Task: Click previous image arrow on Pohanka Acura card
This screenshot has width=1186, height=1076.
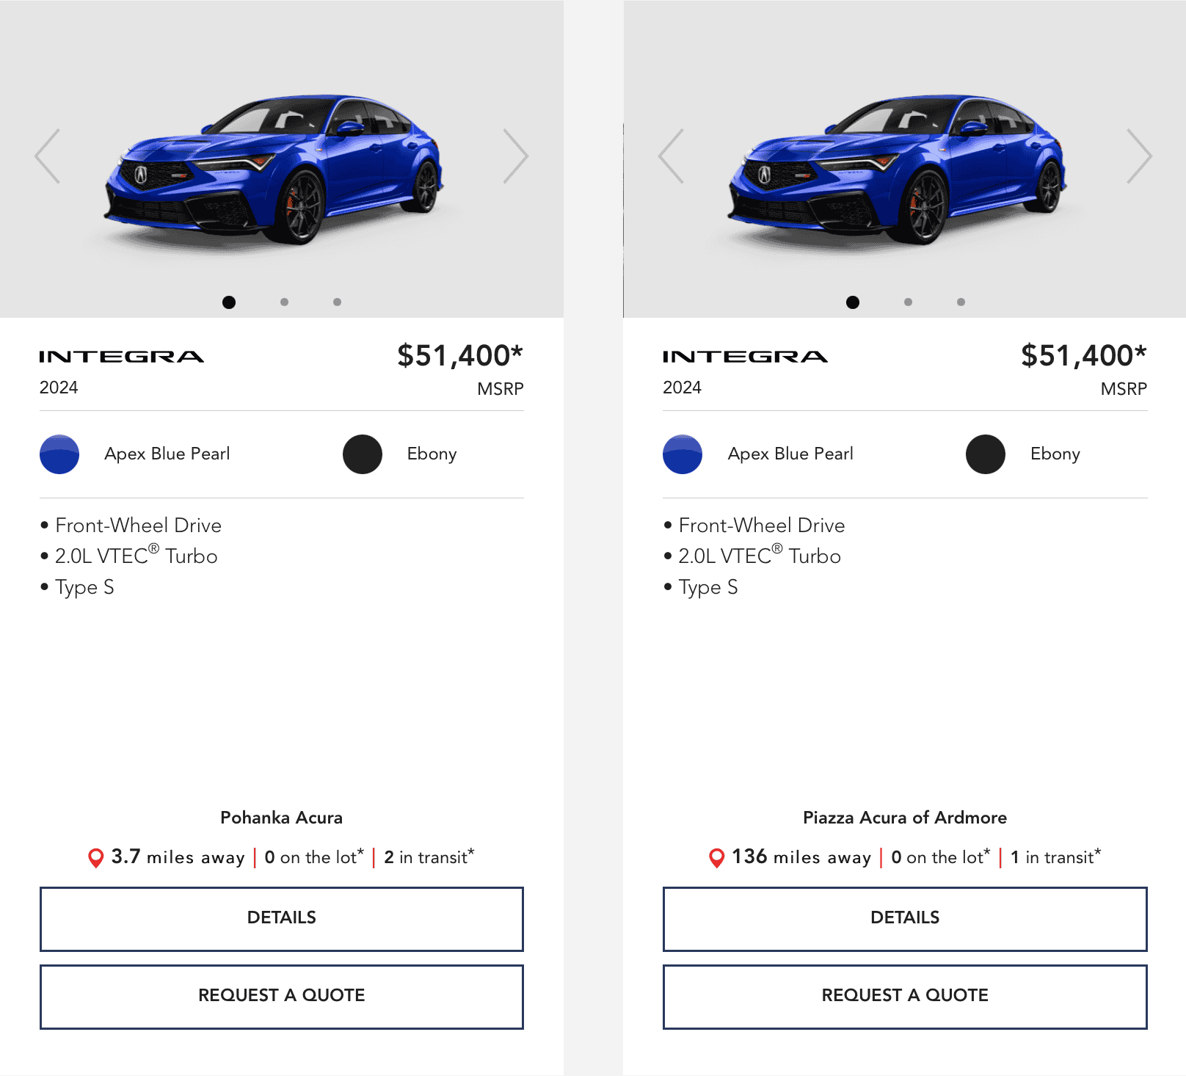Action: (48, 156)
